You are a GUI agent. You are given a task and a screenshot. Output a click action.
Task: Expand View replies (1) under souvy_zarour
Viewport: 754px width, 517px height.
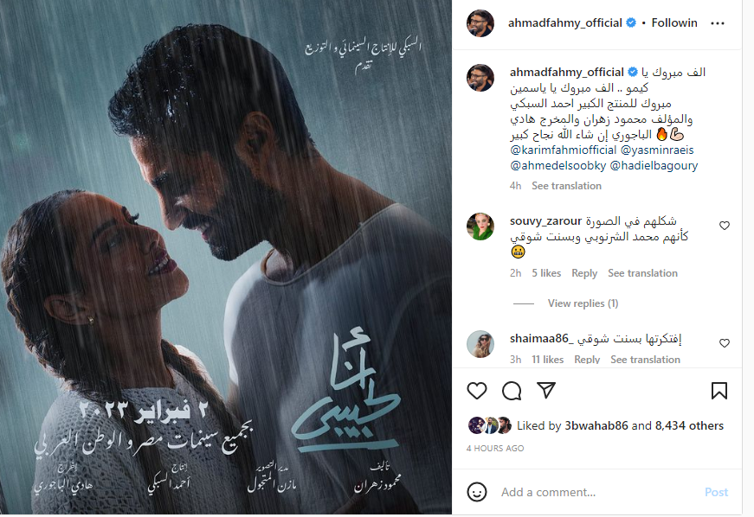[x=583, y=303]
